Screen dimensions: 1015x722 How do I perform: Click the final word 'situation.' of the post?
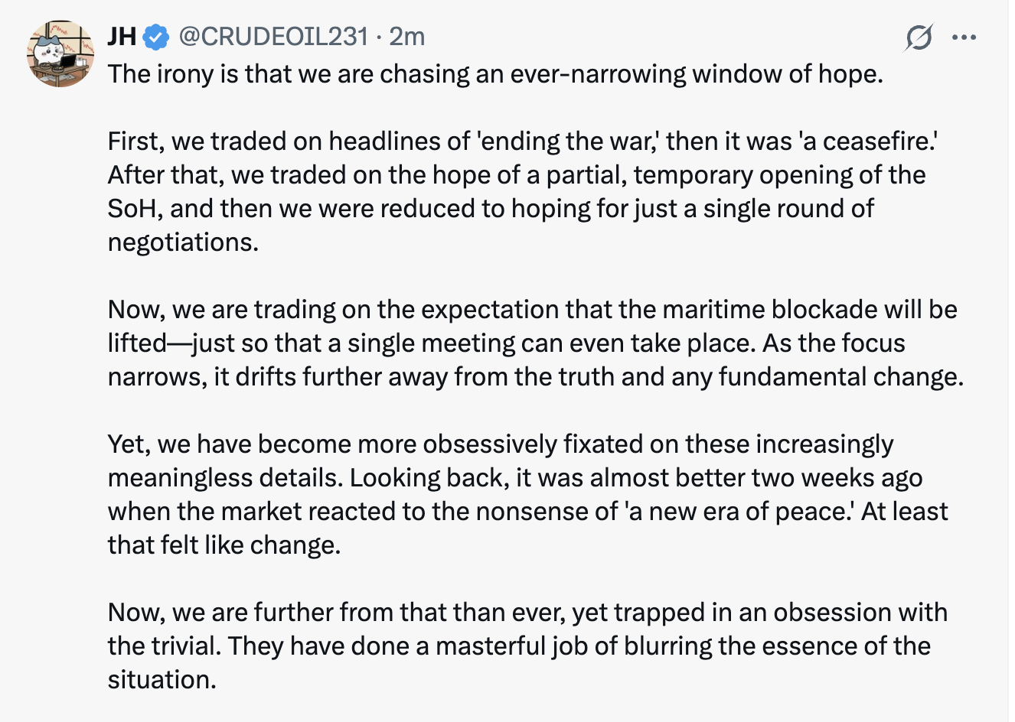point(162,680)
